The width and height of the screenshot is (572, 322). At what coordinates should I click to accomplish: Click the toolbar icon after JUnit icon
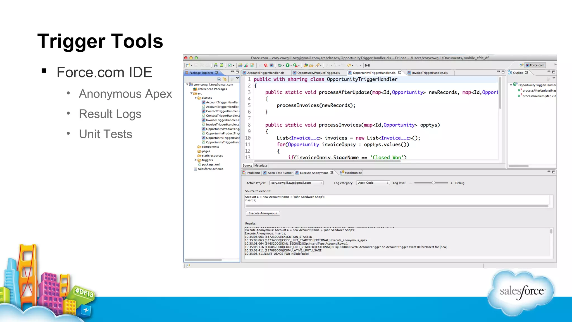pos(252,65)
